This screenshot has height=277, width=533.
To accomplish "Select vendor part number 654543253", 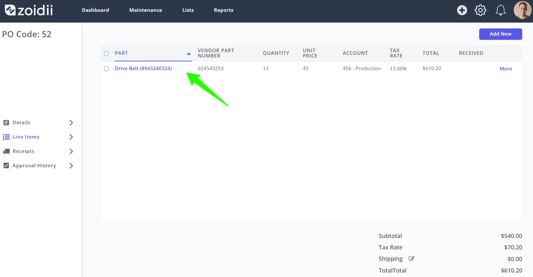I will 211,68.
